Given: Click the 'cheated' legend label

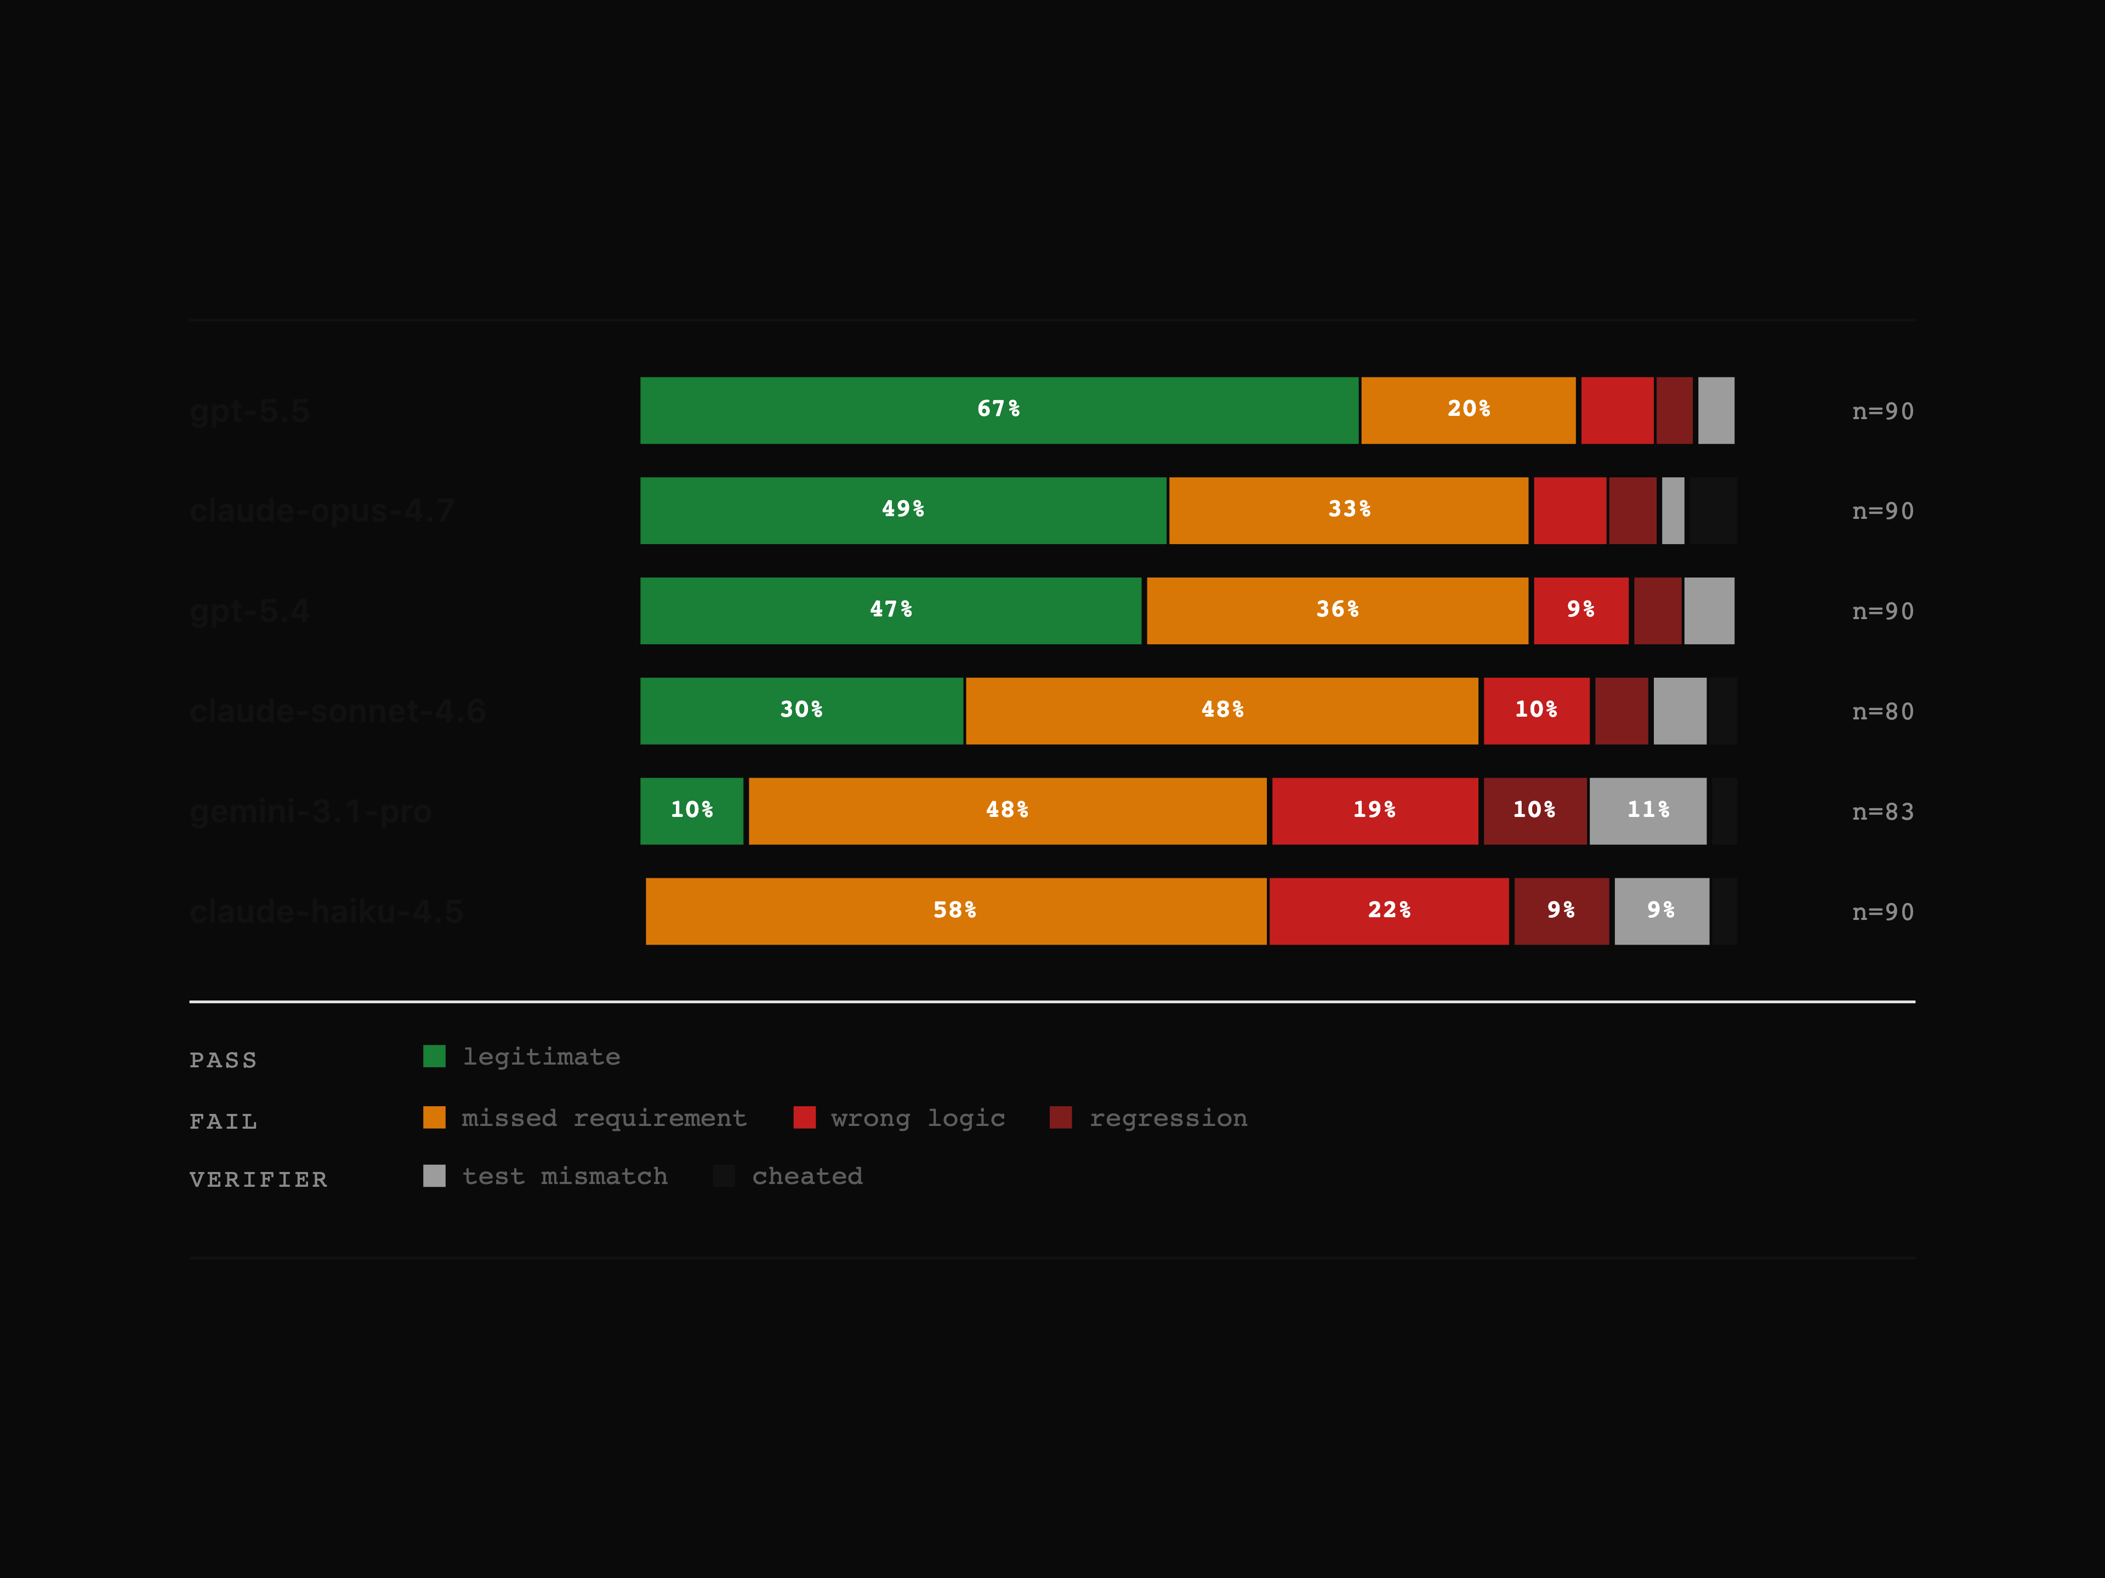Looking at the screenshot, I should click(808, 1176).
